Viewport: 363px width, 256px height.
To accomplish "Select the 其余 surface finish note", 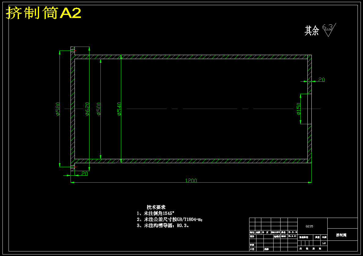I will pyautogui.click(x=312, y=30).
